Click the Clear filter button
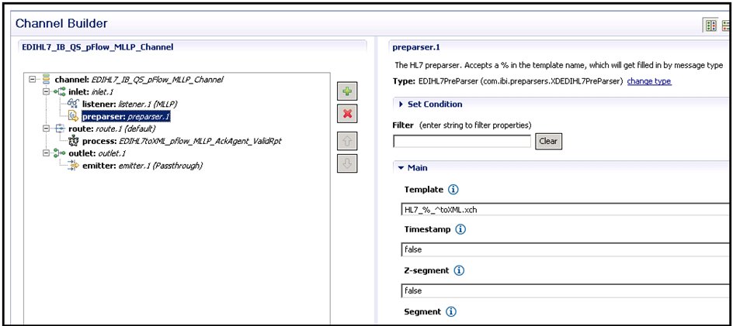The width and height of the screenshot is (733, 326). (x=548, y=141)
